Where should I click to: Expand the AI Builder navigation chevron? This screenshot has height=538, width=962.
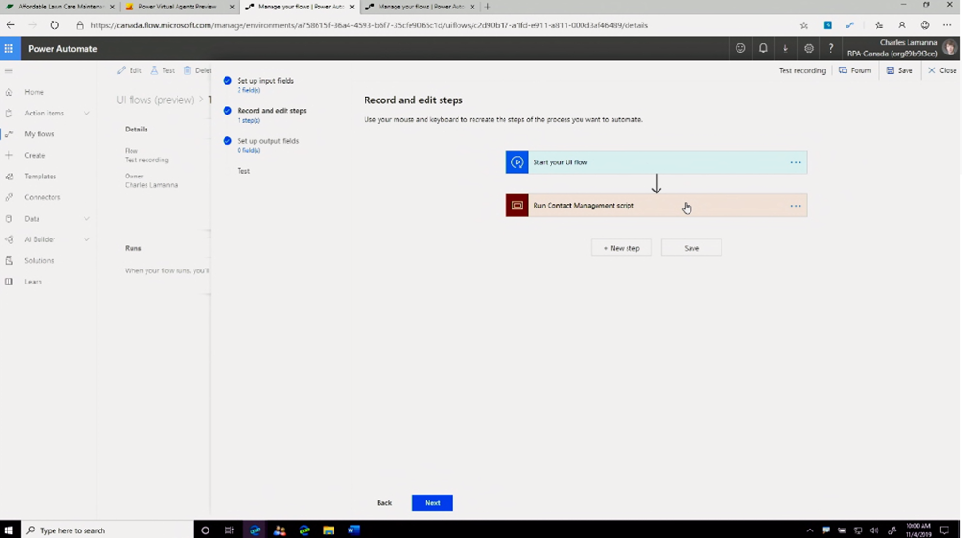click(x=86, y=239)
